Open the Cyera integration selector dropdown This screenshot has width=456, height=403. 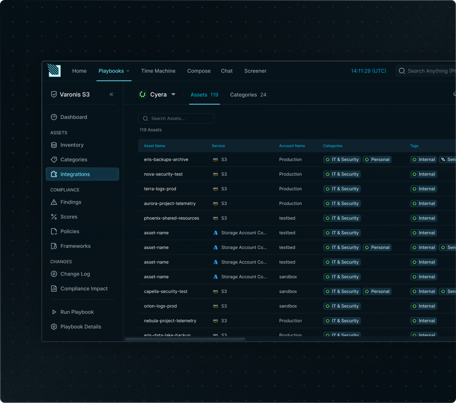(x=173, y=94)
